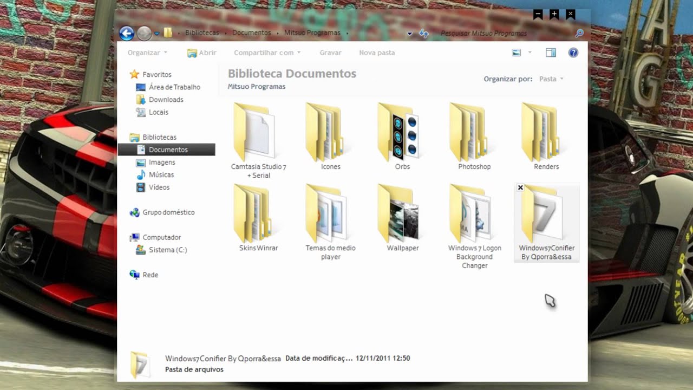Image resolution: width=693 pixels, height=390 pixels.
Task: Click Gravar in the toolbar
Action: point(330,53)
